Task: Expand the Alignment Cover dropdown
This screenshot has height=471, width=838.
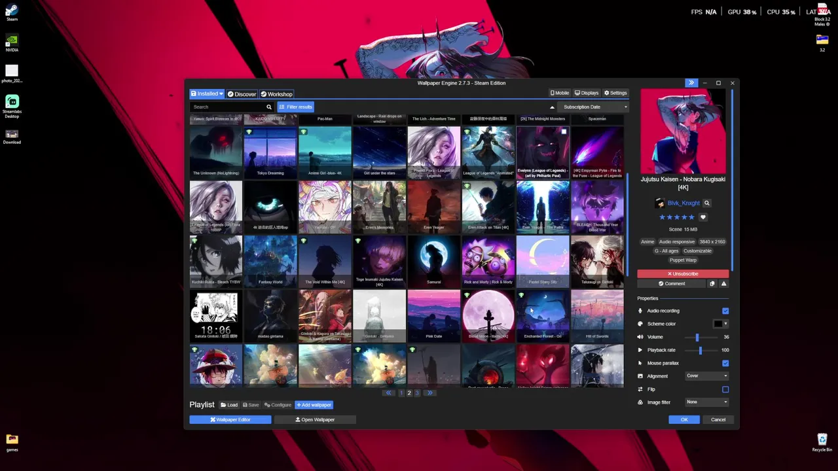Action: (706, 376)
